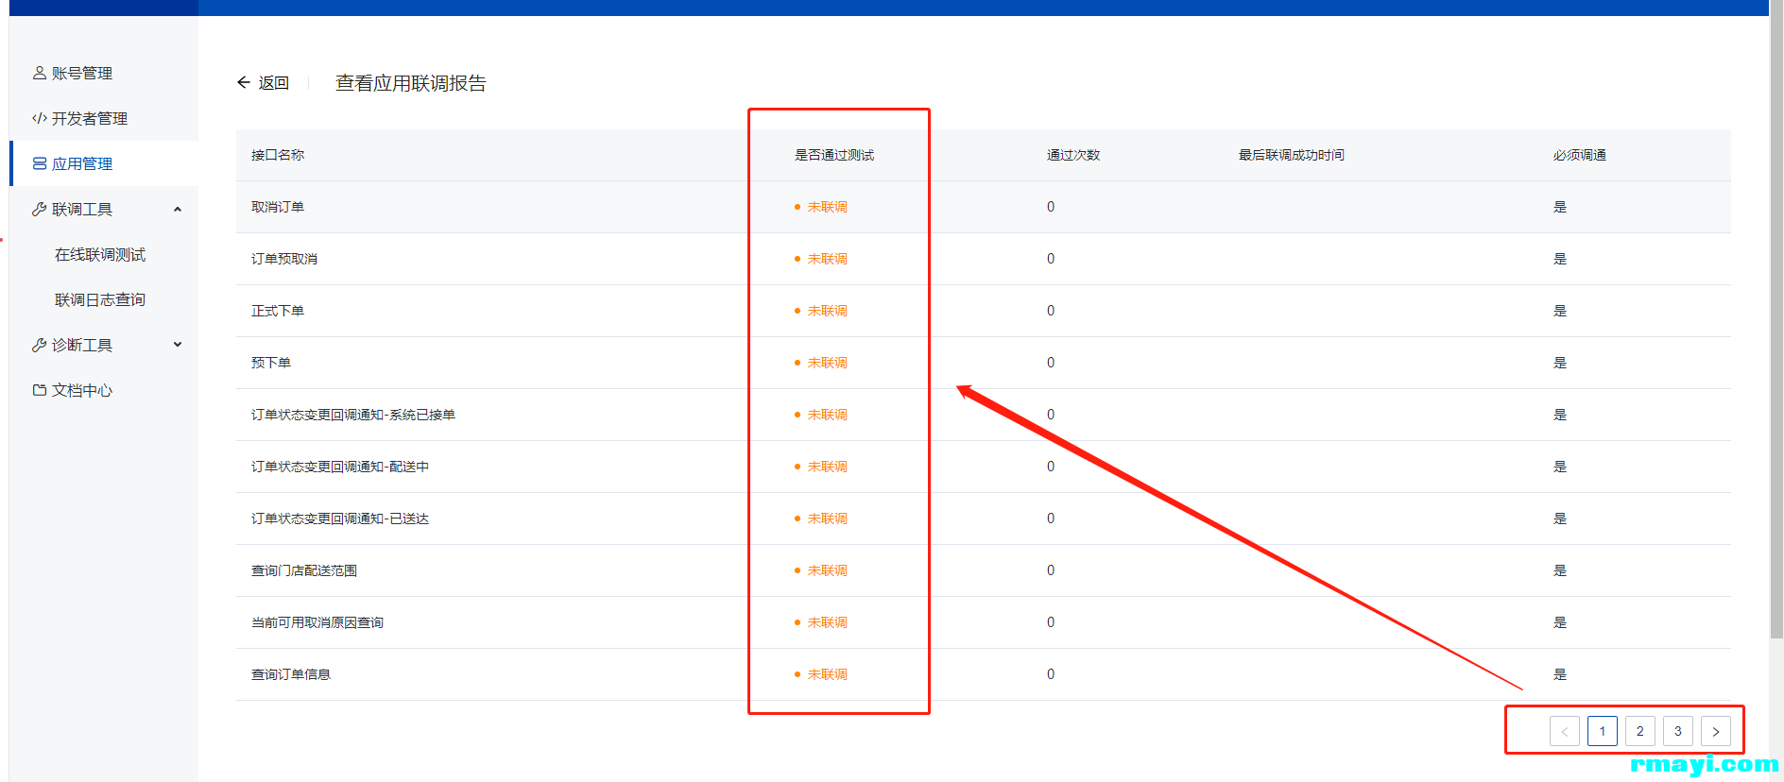This screenshot has height=782, width=1784.
Task: Click the back arrow icon beside 返回
Action: tap(244, 82)
